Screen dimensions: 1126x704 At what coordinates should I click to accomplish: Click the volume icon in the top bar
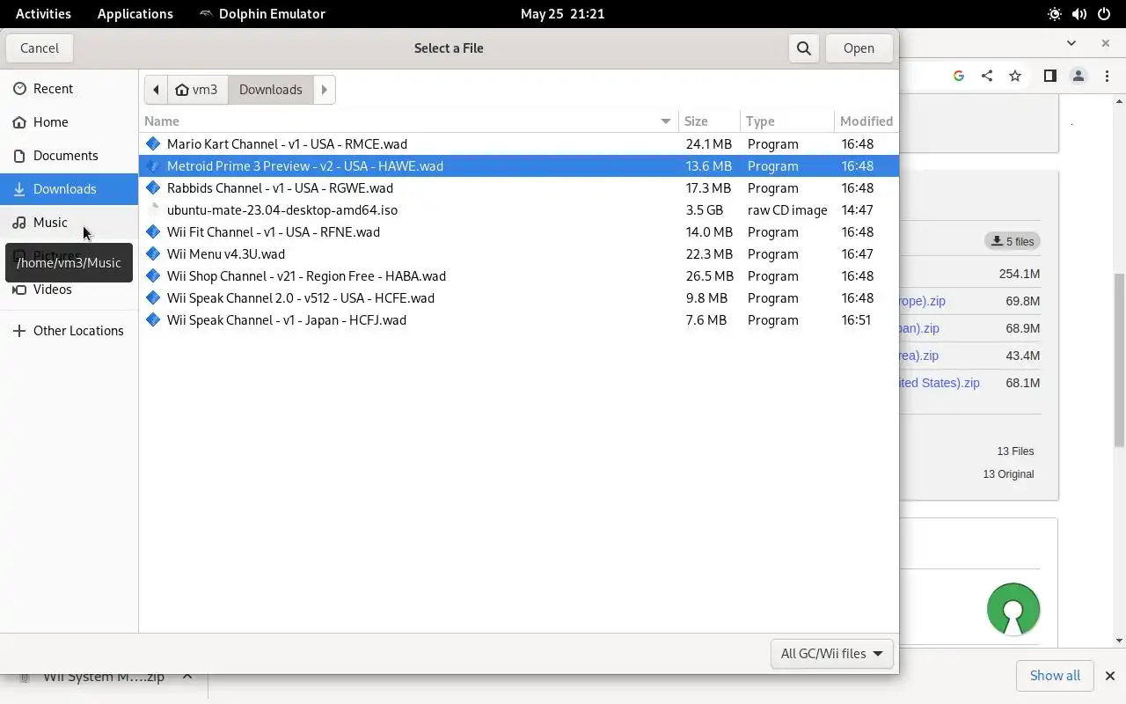coord(1079,14)
